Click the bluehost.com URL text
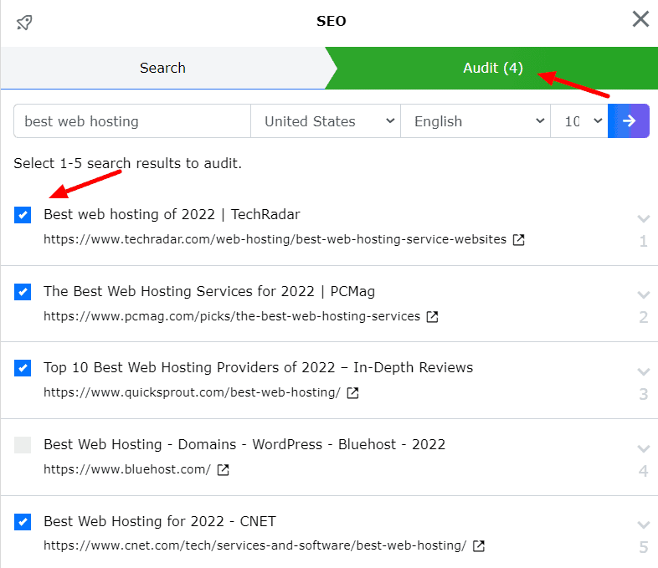658x568 pixels. [127, 469]
